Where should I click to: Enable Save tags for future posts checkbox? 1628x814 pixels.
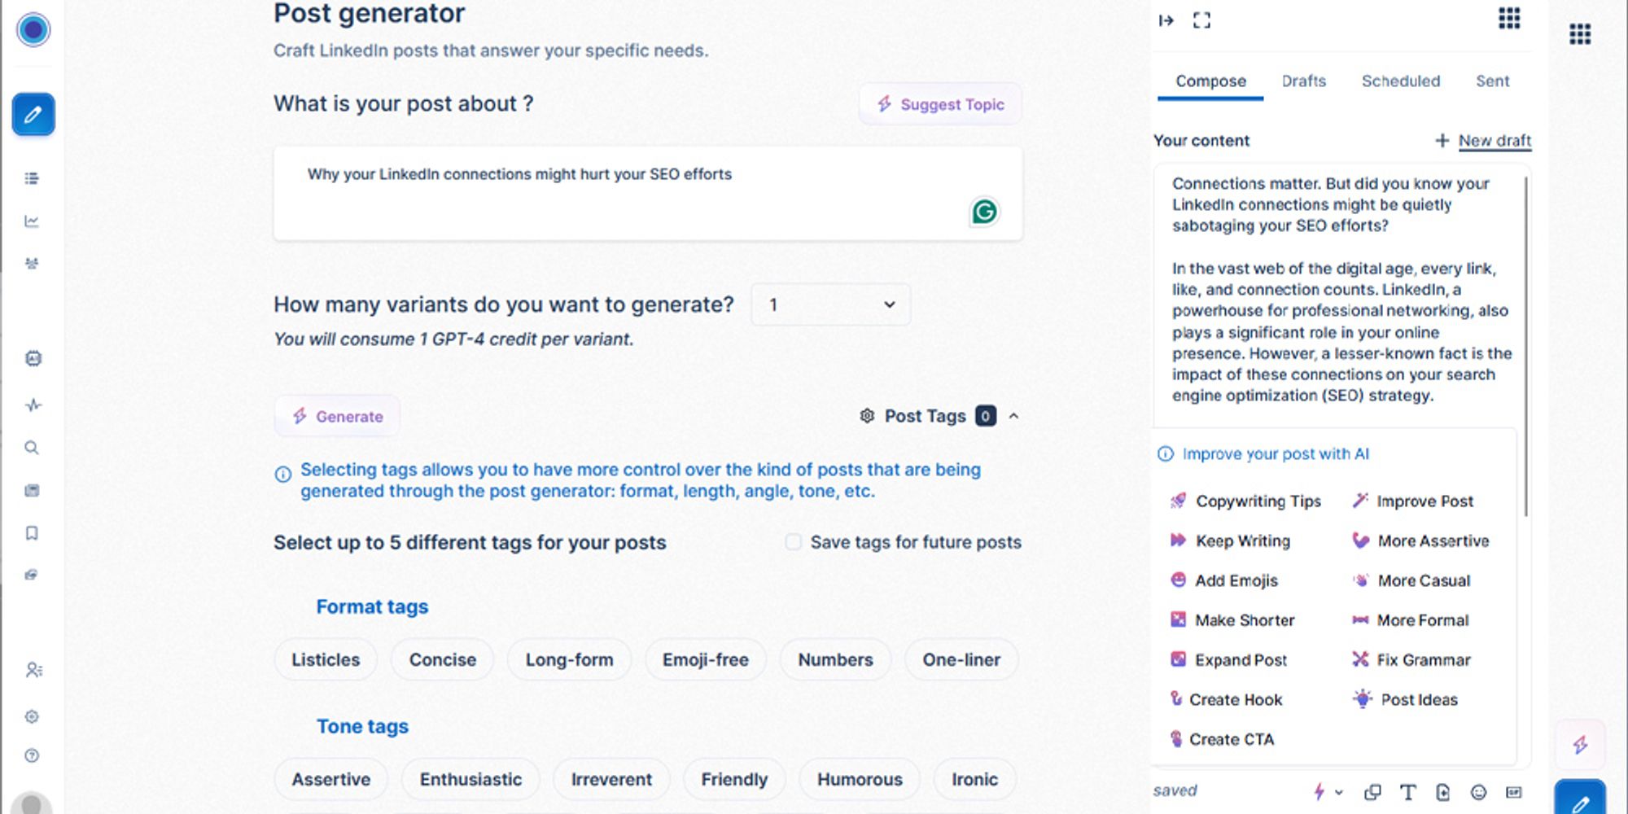793,542
